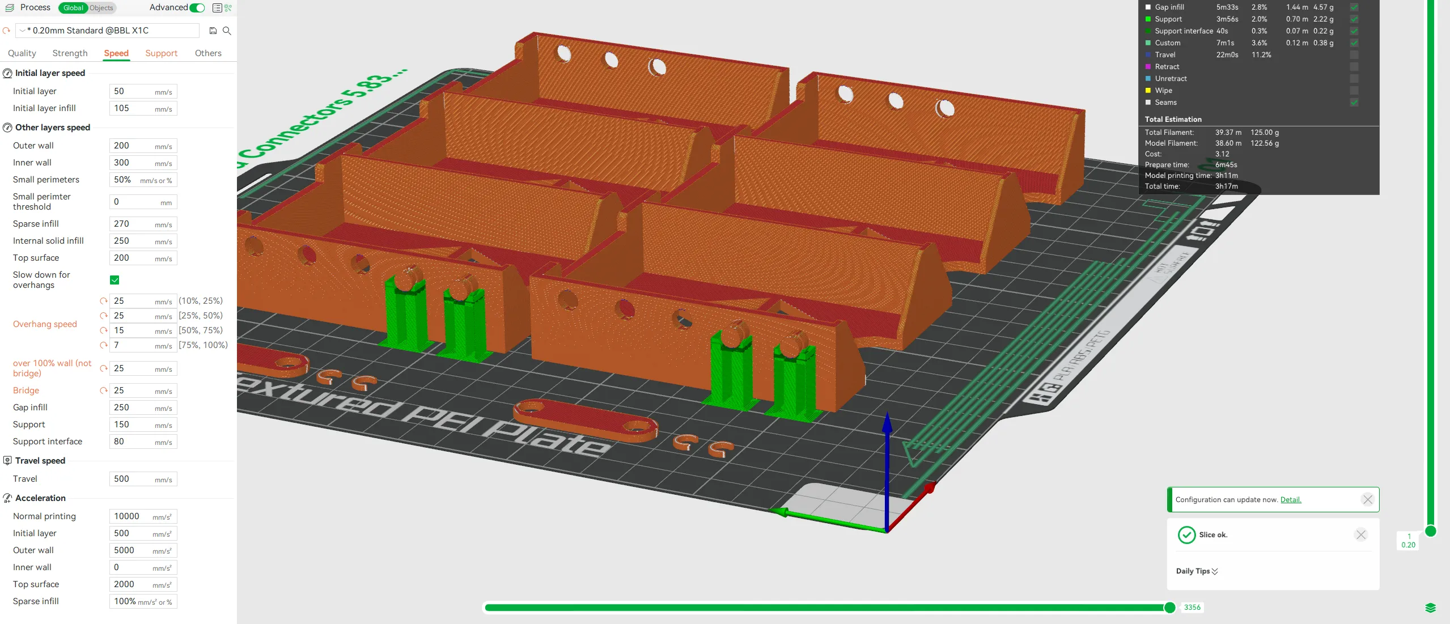
Task: Hide Gap infill lines in preview
Action: (1354, 7)
